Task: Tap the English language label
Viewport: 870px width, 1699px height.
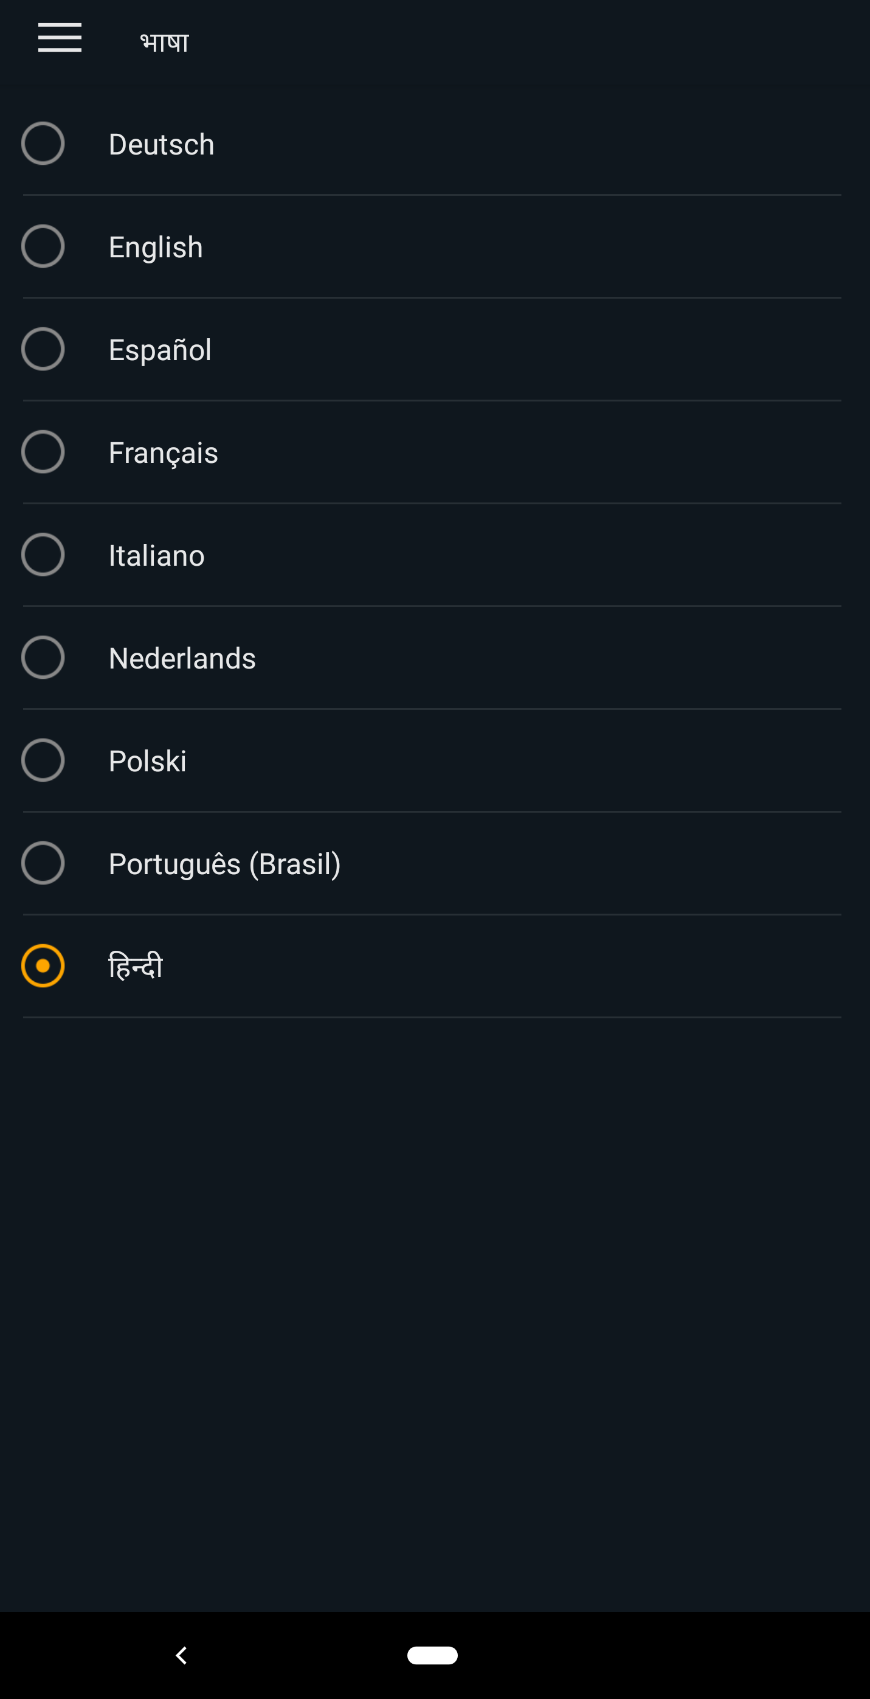Action: (x=156, y=248)
